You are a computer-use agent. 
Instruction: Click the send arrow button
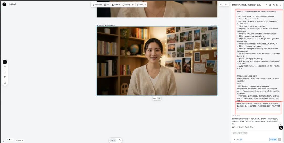280,139
